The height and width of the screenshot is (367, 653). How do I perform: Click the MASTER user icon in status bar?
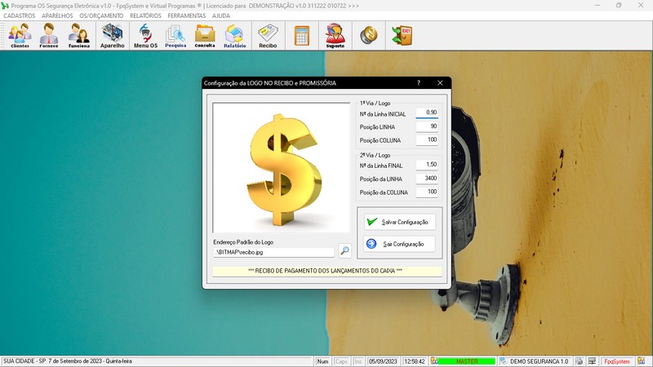(x=434, y=361)
